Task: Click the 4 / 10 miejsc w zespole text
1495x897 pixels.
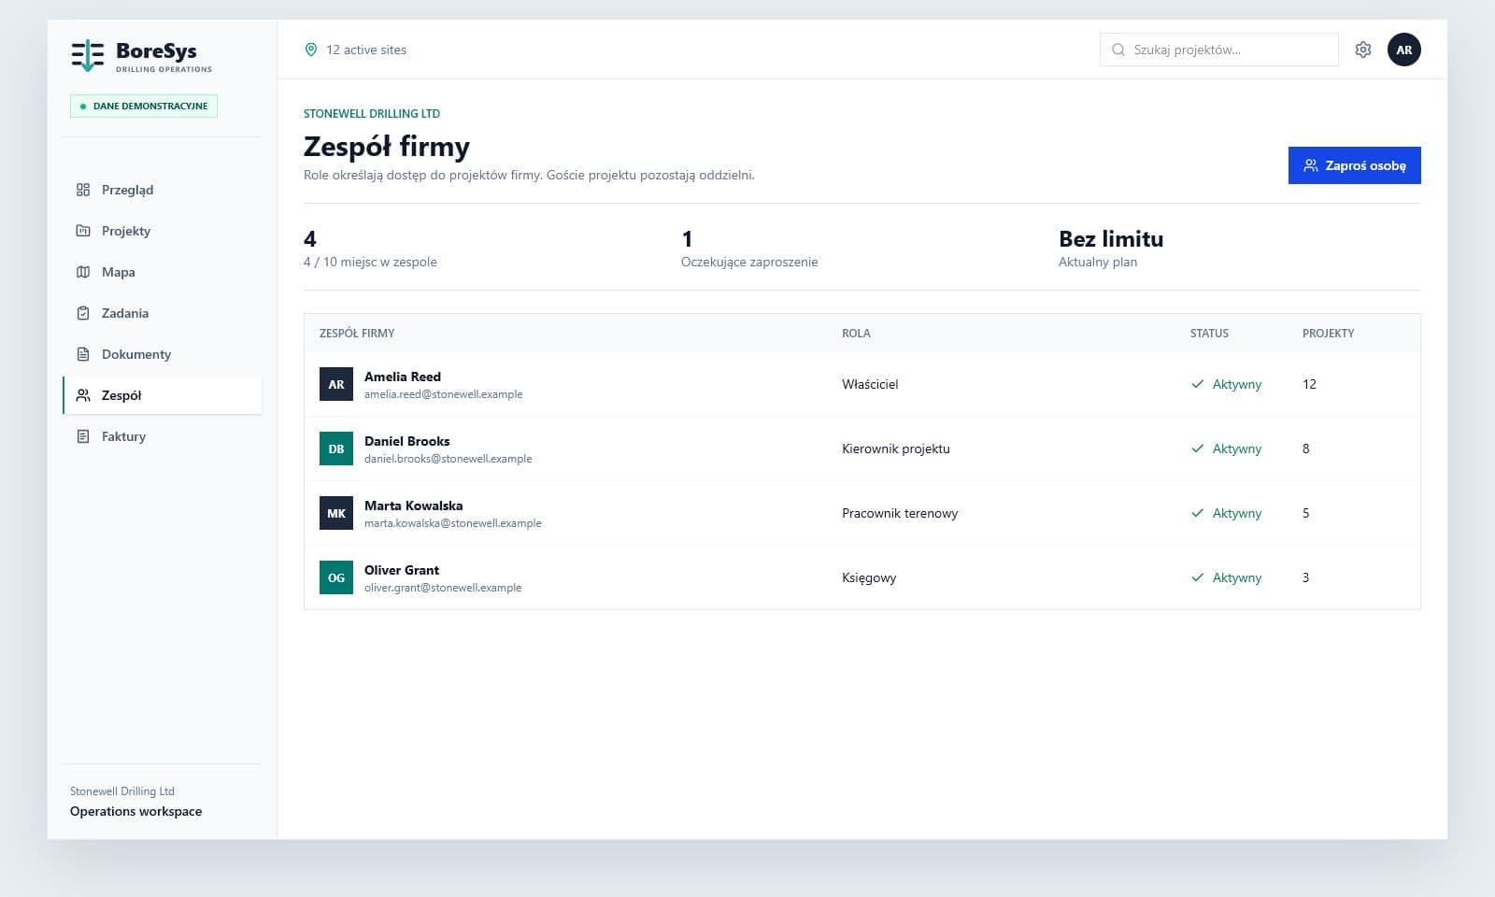Action: [x=370, y=262]
